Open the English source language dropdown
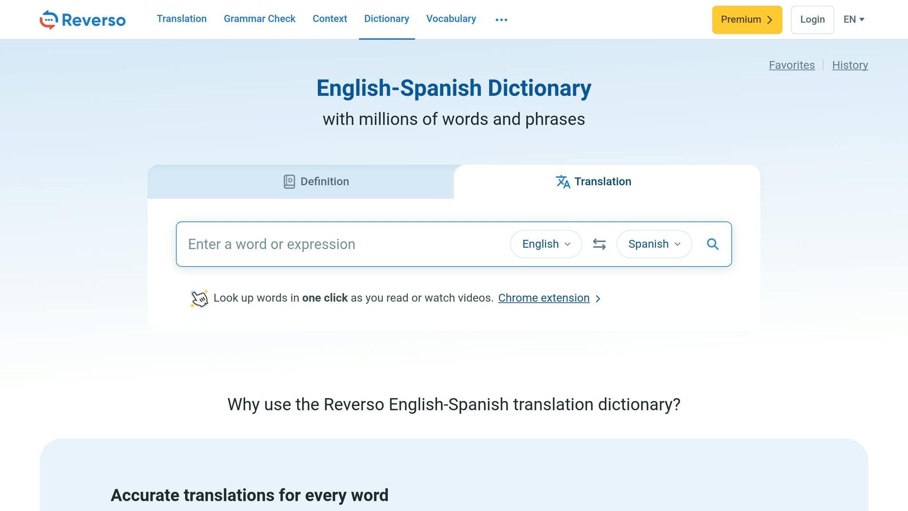The image size is (908, 511). click(x=546, y=244)
